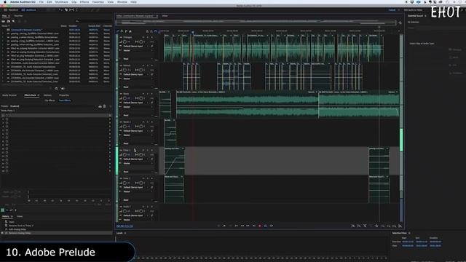Click the auto-play speaker icon below file list
Viewport: 466px width, 262px height.
pos(63,89)
